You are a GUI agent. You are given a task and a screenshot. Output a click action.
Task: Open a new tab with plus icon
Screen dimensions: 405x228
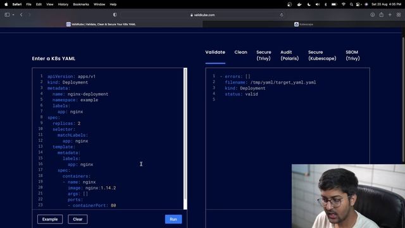[x=390, y=15]
